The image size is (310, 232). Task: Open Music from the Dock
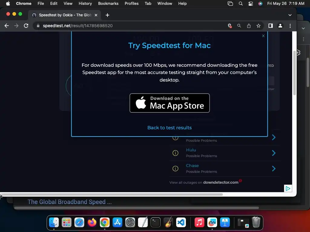click(199, 223)
